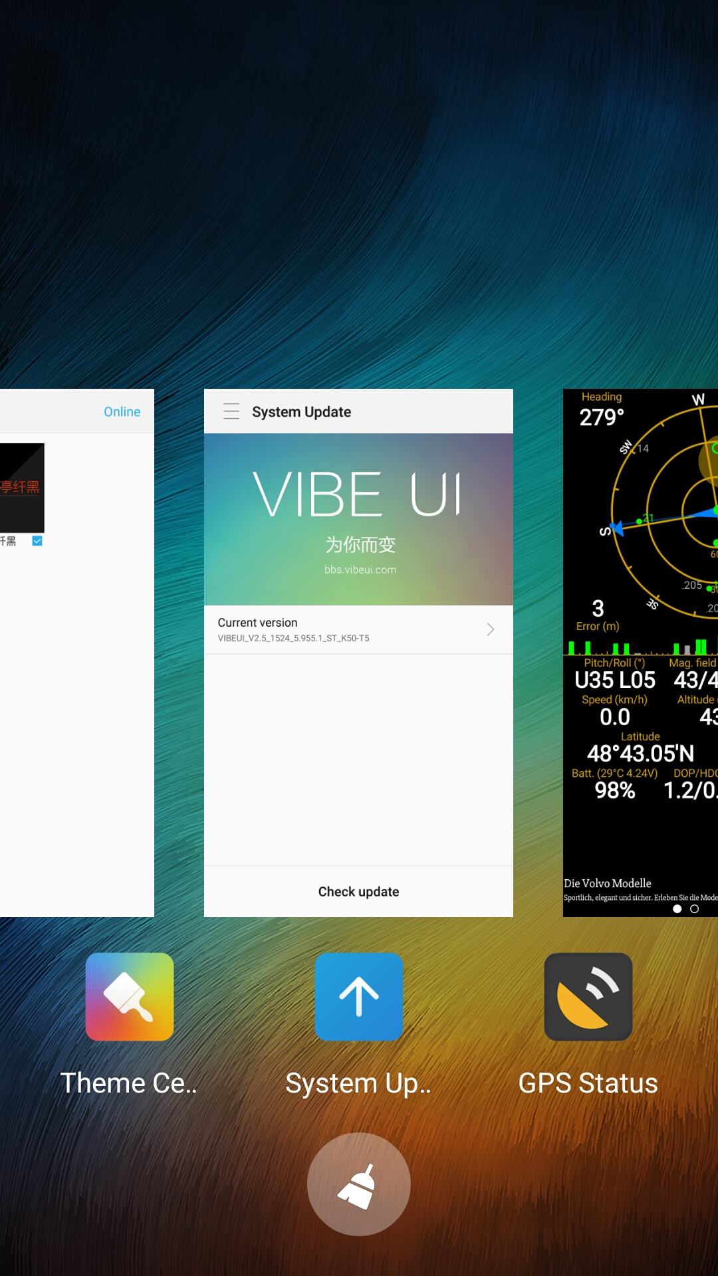Open hamburger menu in System Update card
718x1276 pixels.
(231, 411)
